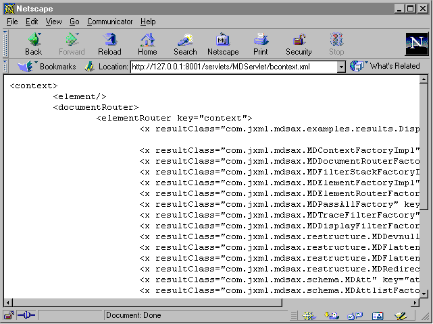The width and height of the screenshot is (433, 324).
Task: Click the examples.results.Disp line
Action: (280, 129)
